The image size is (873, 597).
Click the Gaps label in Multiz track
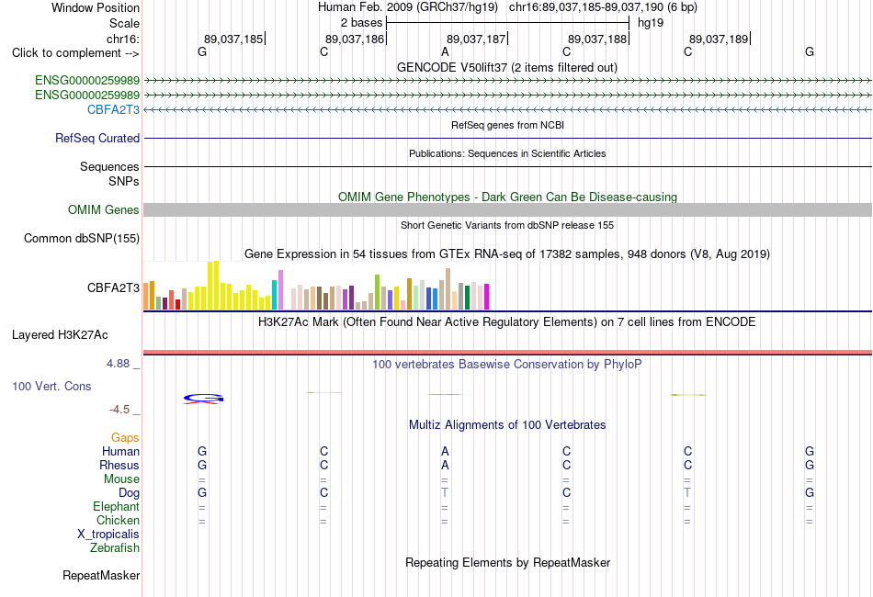125,437
